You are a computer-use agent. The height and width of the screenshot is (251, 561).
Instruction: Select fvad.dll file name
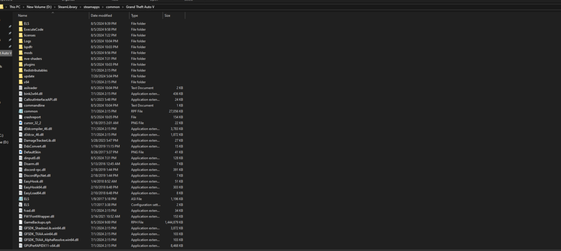pos(29,211)
